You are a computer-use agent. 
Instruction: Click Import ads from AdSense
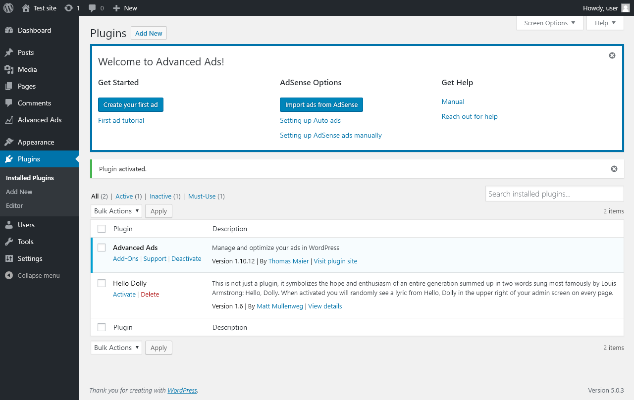(x=321, y=104)
